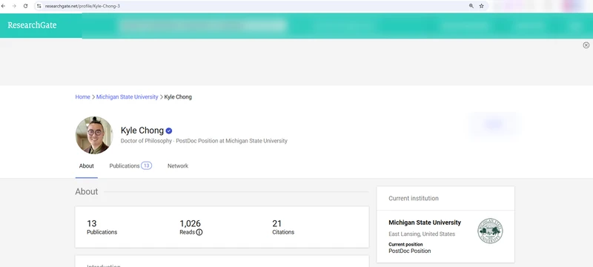
Task: Open Michigan State University in Current institution card
Action: click(x=425, y=222)
